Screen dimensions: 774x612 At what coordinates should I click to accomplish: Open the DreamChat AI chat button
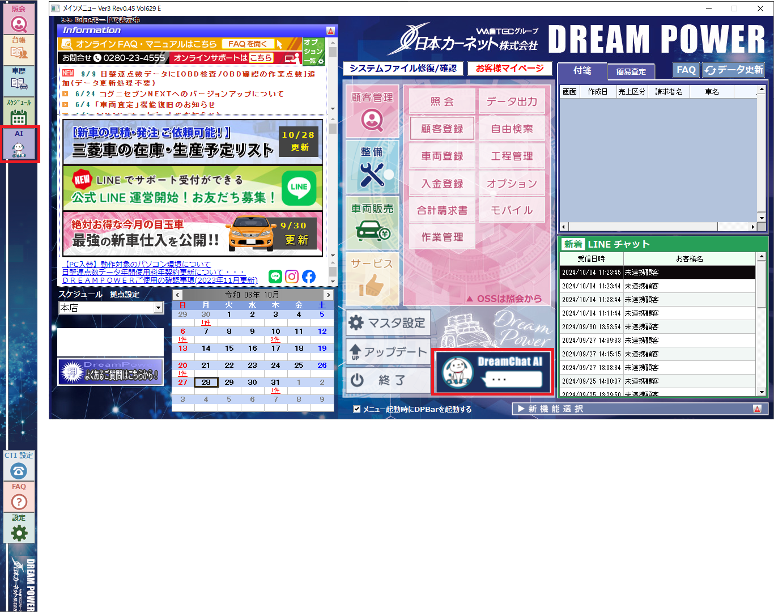pyautogui.click(x=493, y=372)
